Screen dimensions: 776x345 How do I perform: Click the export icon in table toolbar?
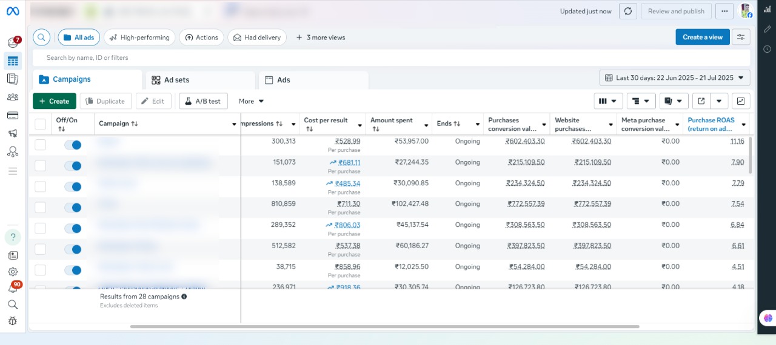click(701, 101)
